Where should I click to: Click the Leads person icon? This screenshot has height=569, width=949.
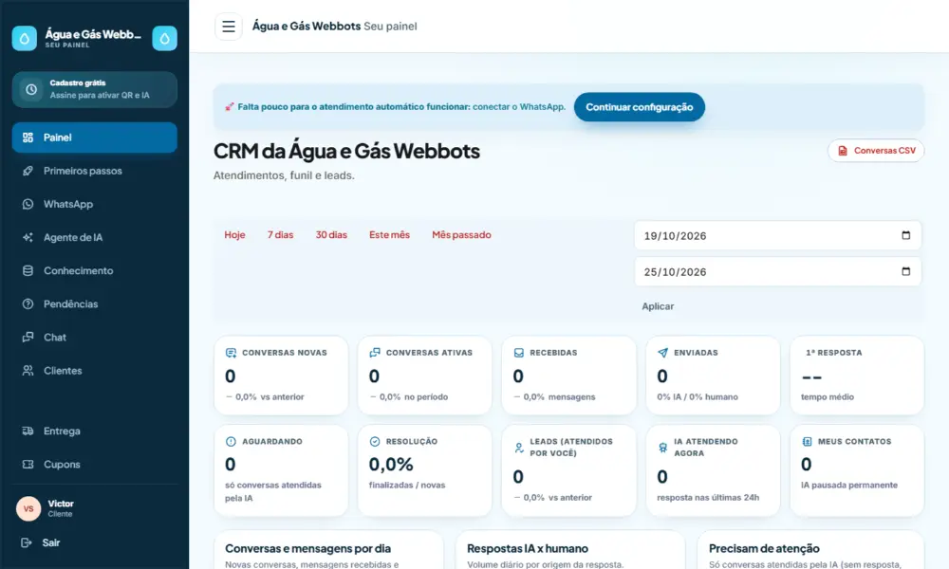coord(519,448)
